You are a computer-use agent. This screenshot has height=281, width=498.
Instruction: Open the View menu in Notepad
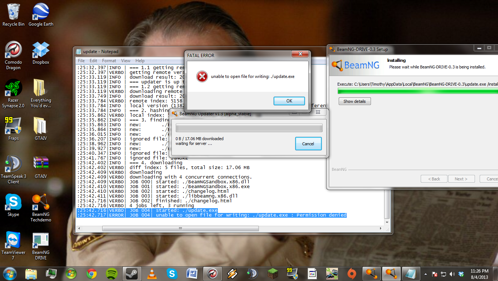126,61
